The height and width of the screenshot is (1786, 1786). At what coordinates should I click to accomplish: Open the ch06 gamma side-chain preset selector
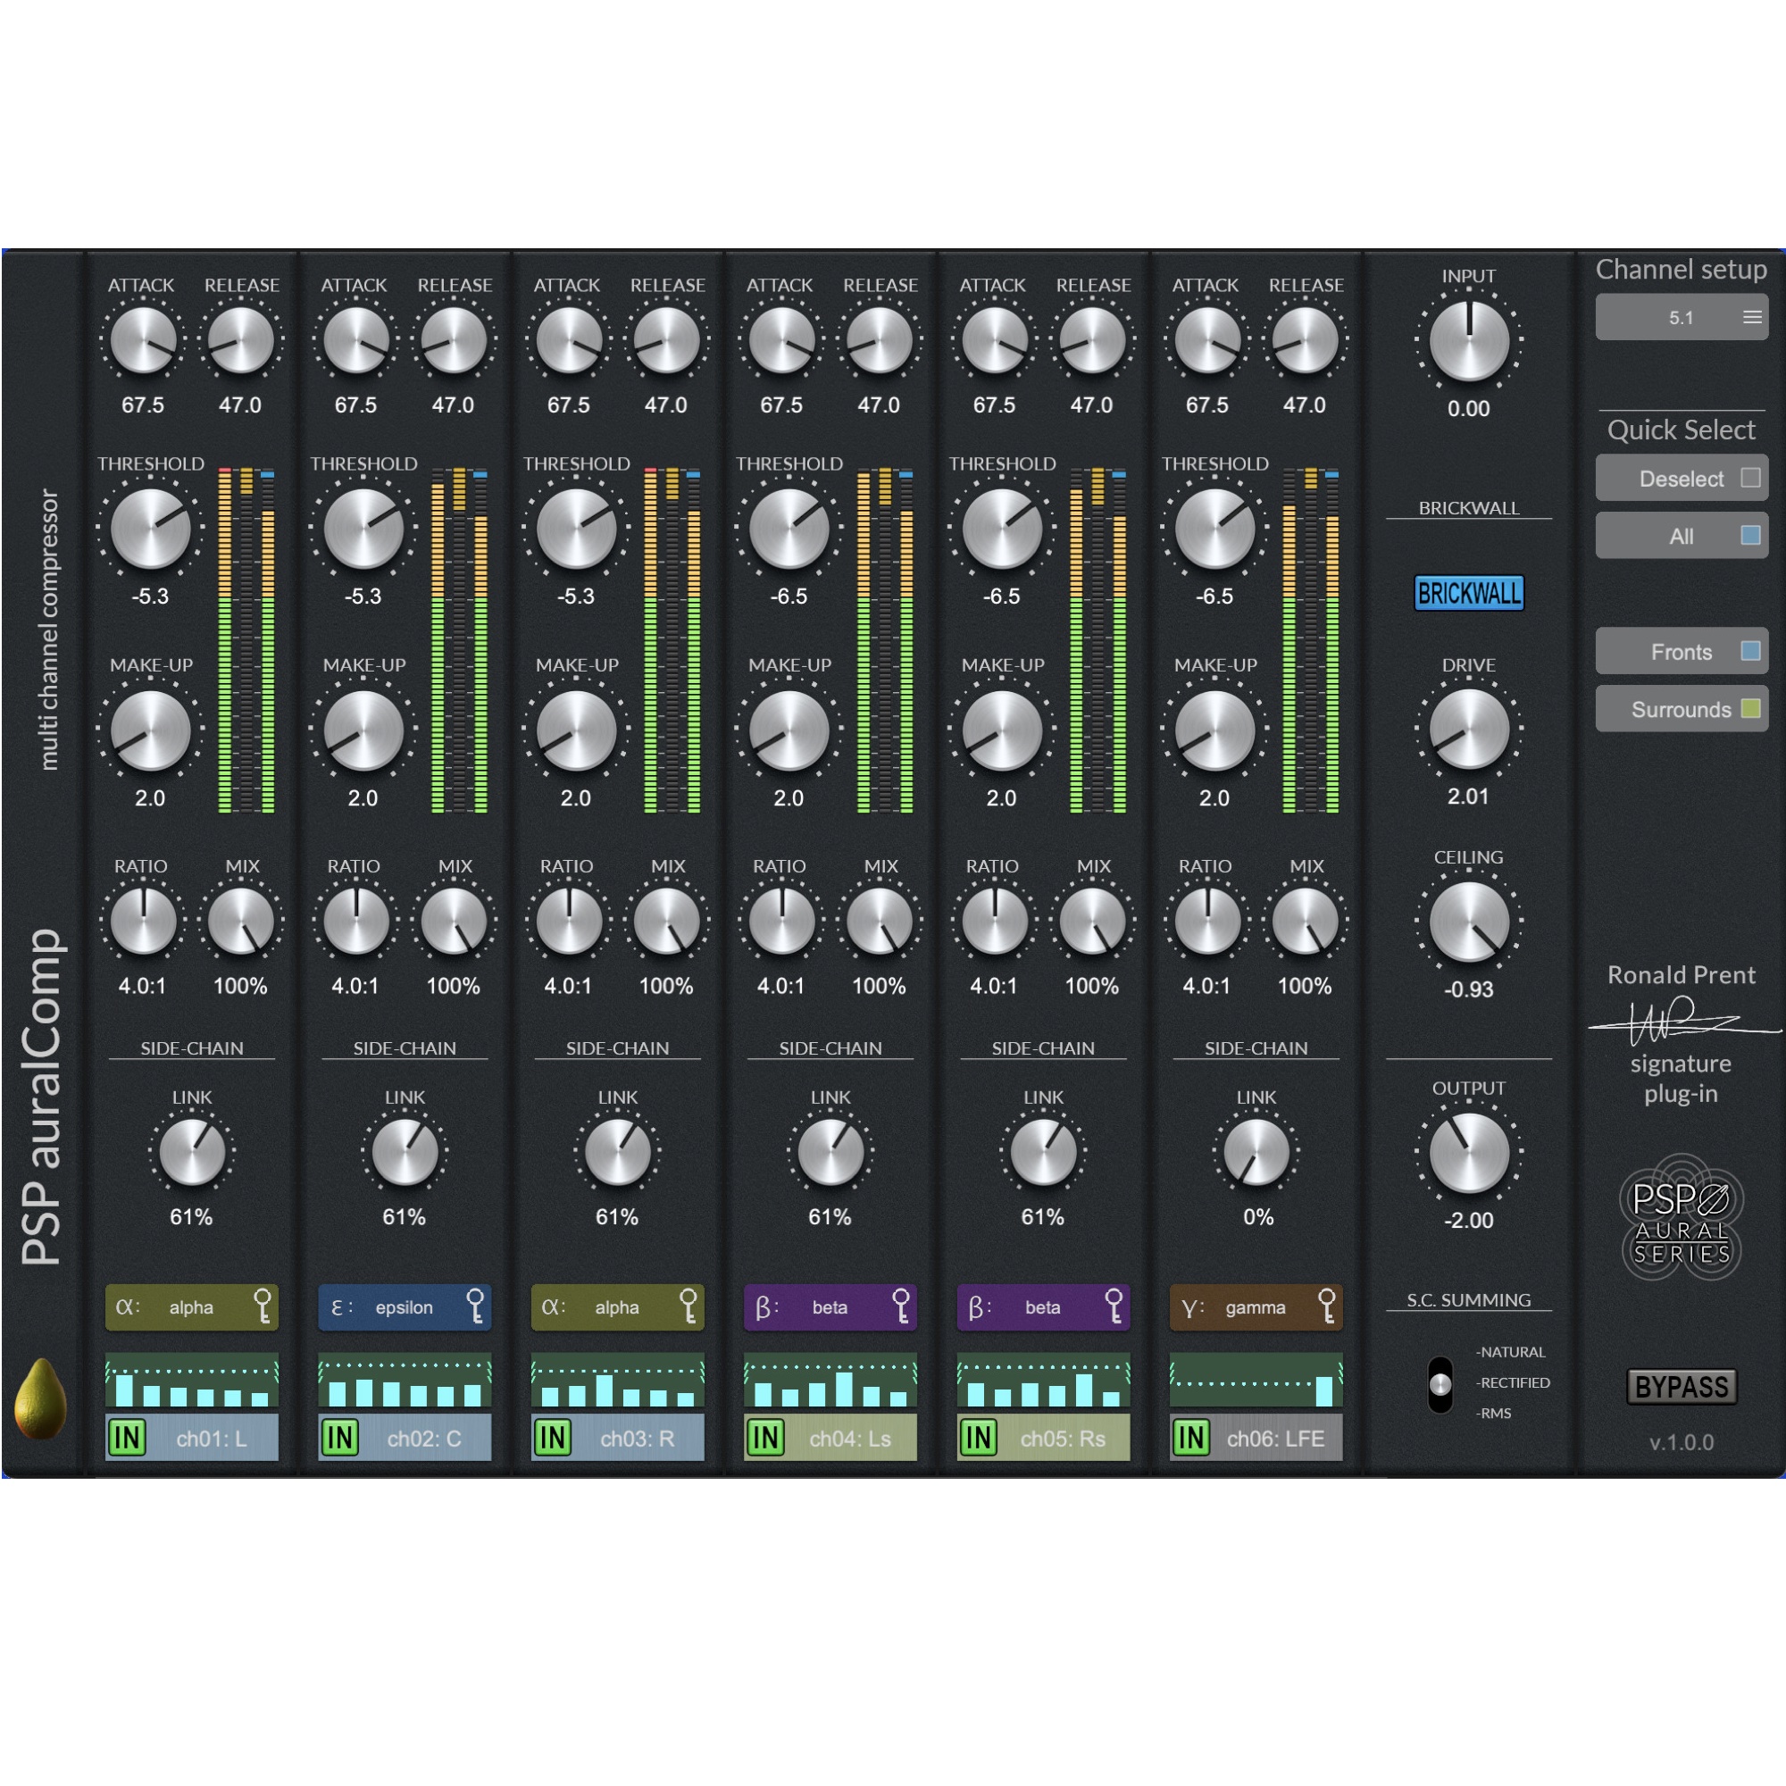[1256, 1307]
